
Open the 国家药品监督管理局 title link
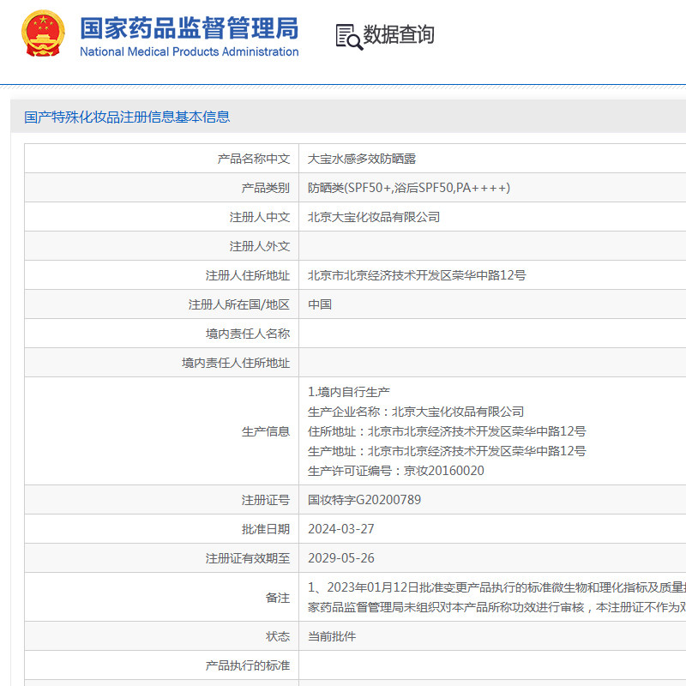tap(189, 28)
